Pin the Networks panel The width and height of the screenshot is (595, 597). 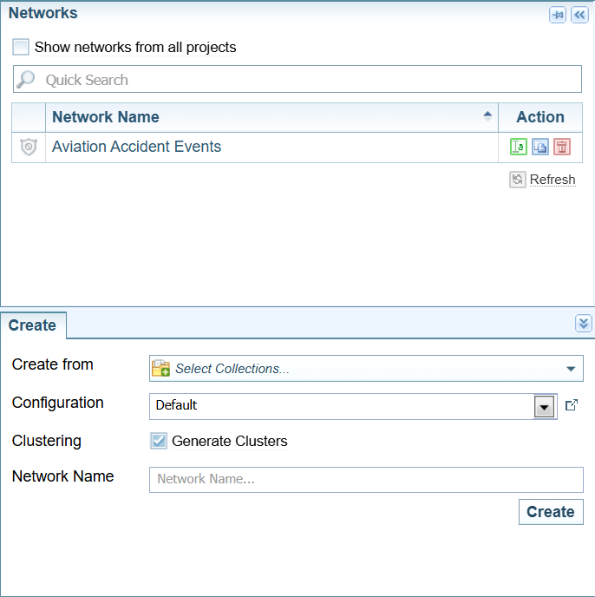[x=558, y=15]
